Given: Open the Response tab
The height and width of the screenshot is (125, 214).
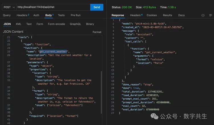Looking at the screenshot, I should tap(118, 15).
